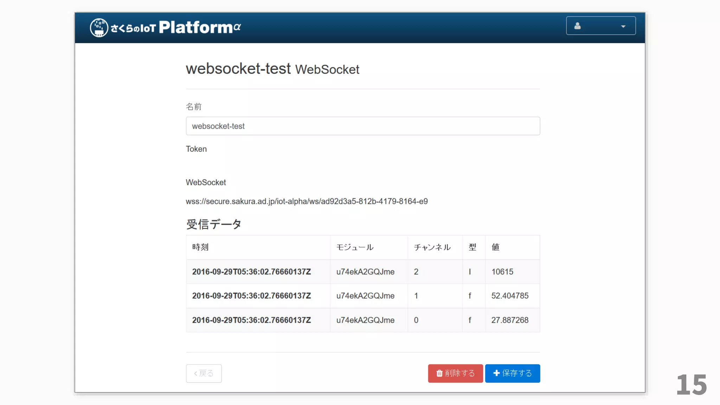This screenshot has width=720, height=405.
Task: Click the 型 column header
Action: coord(472,247)
